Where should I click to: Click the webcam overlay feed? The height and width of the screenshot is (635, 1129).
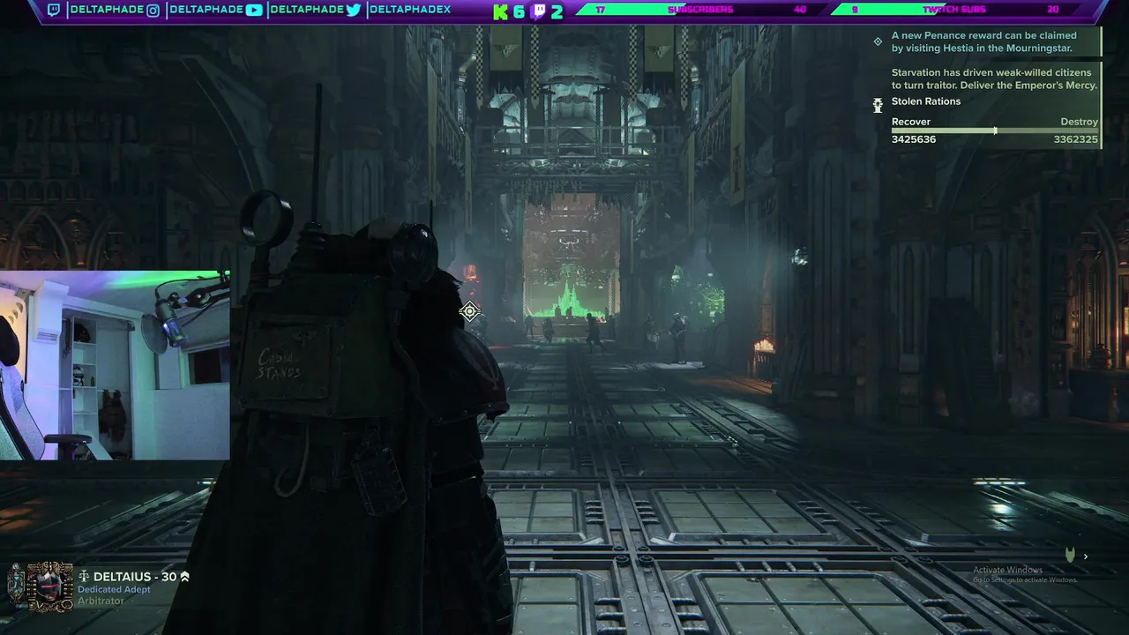point(115,365)
